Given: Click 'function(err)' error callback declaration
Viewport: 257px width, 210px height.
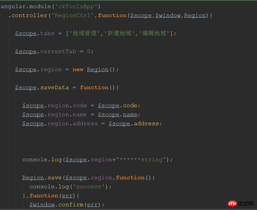Looking at the screenshot, I should tap(52, 196).
